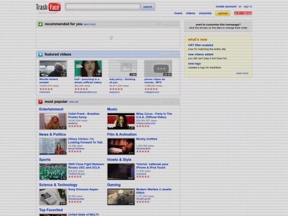Viewport: 288px width, 216px height.
Task: Click read more in what's new box
Action: click(242, 73)
